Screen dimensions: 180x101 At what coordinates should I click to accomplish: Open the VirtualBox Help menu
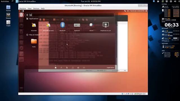pyautogui.click(x=43, y=8)
